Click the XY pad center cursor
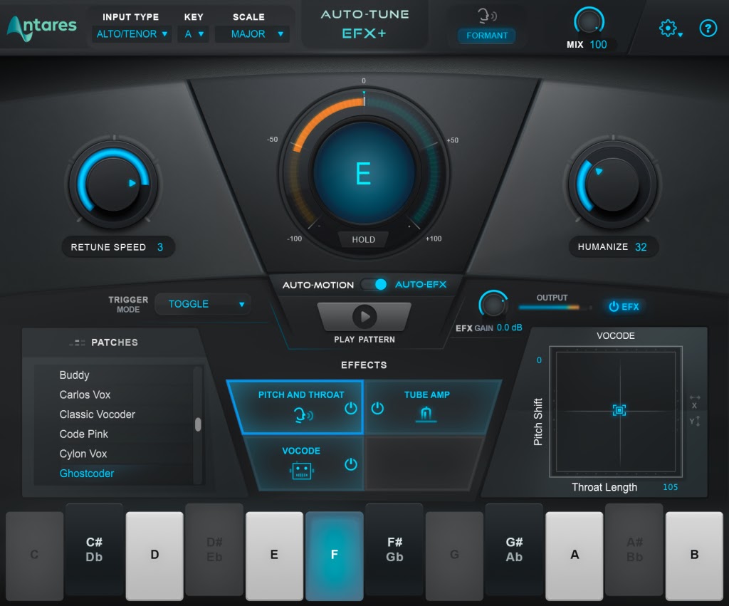 click(x=619, y=409)
